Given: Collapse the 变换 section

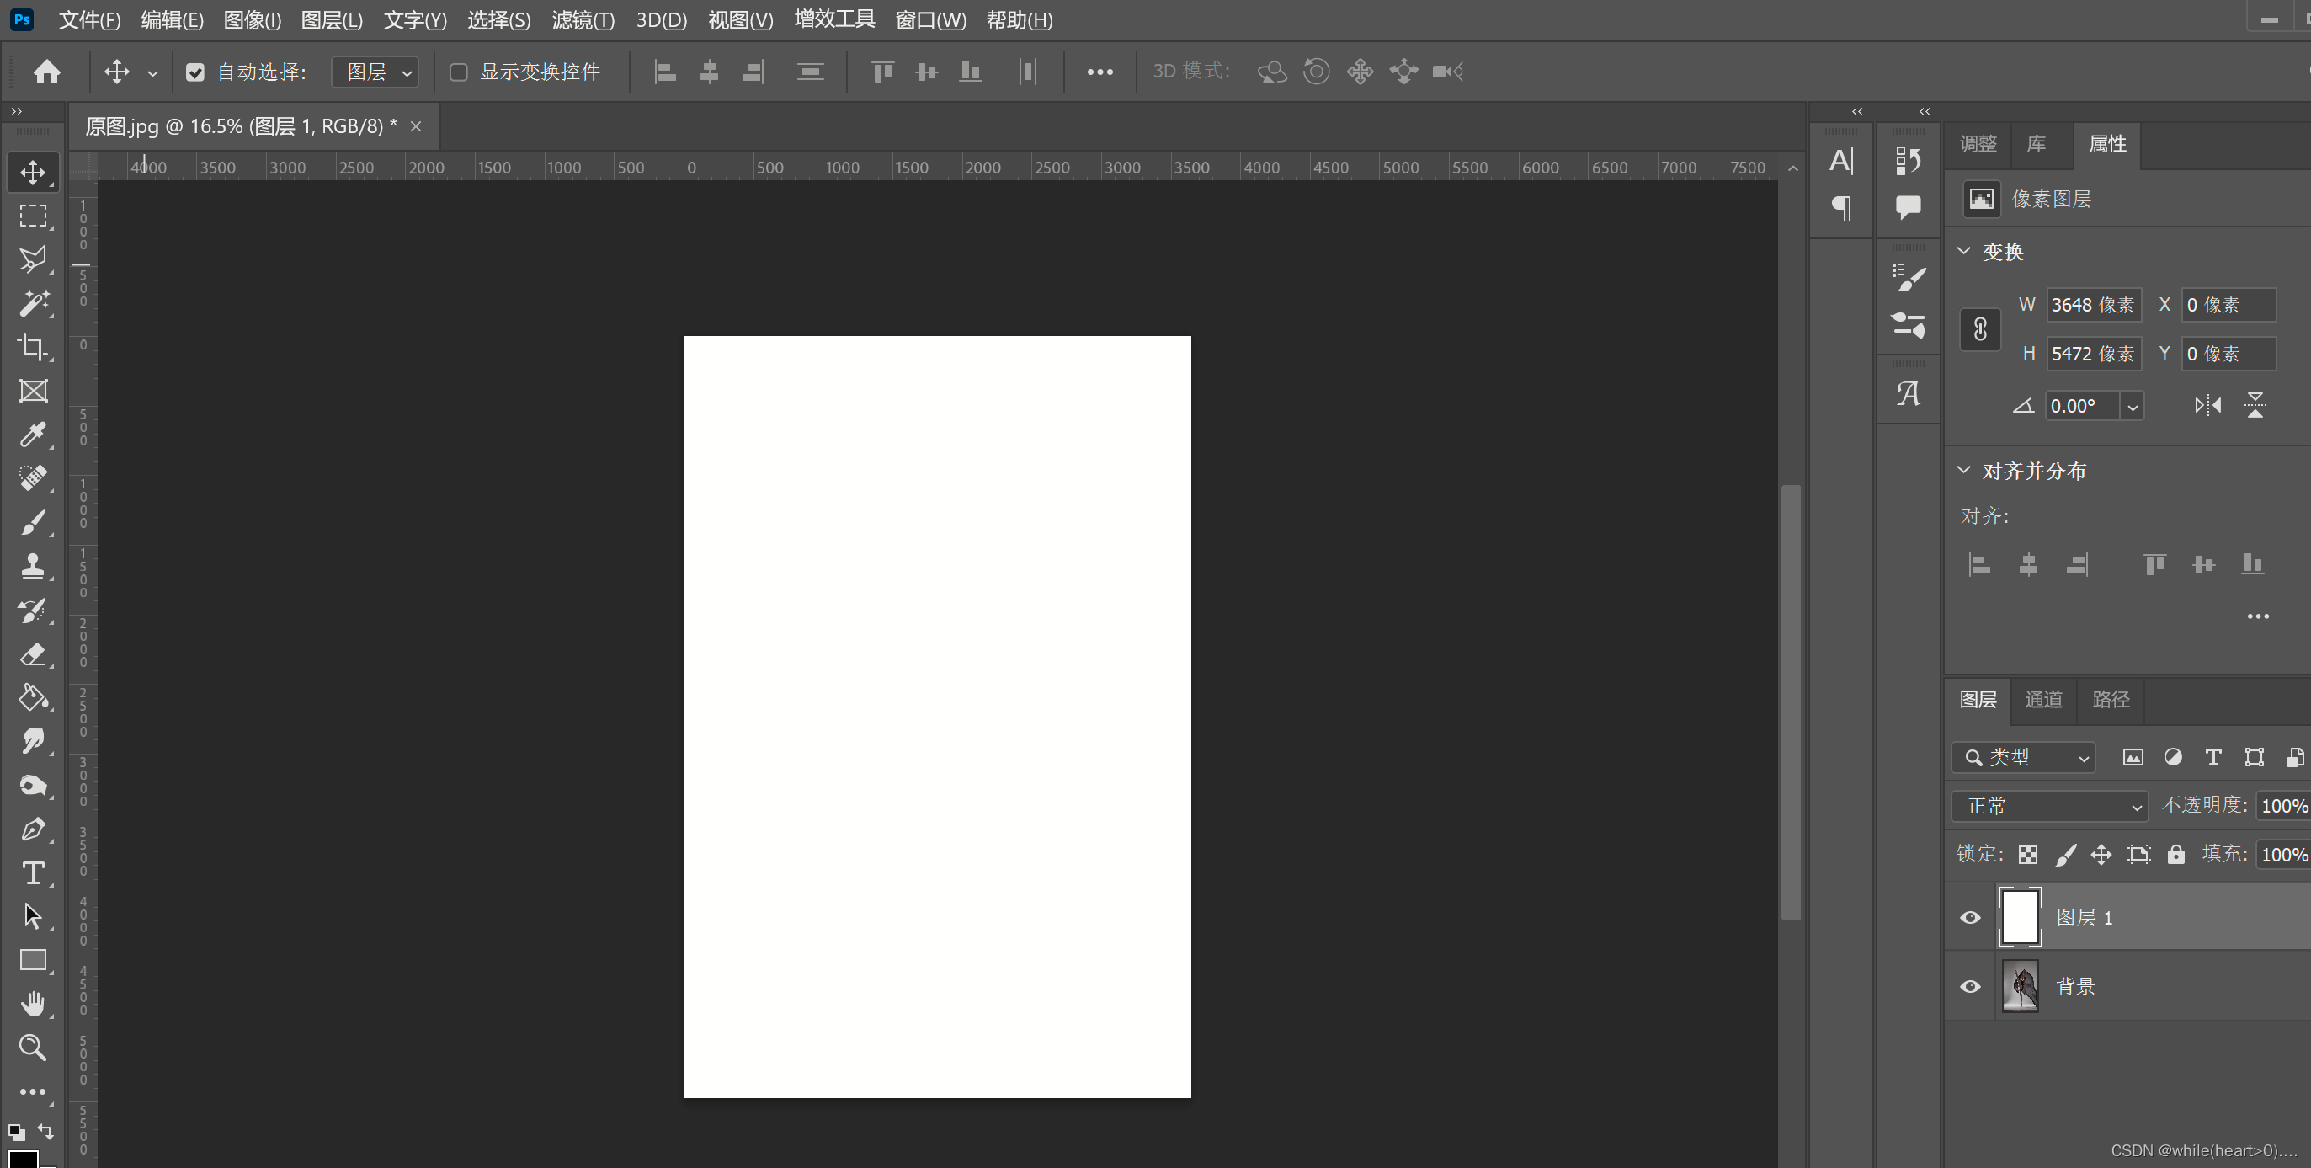Looking at the screenshot, I should point(1964,251).
